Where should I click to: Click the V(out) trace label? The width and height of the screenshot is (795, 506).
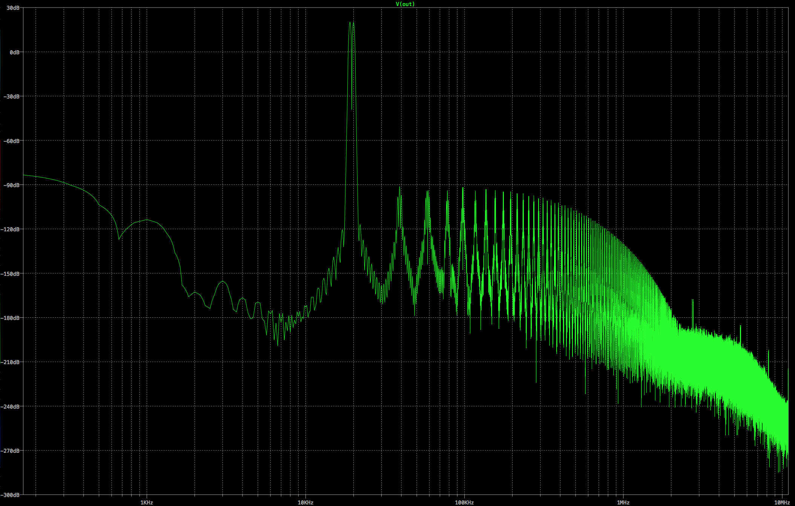point(405,4)
